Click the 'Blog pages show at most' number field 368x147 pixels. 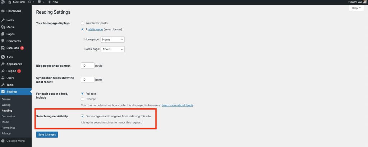(87, 66)
